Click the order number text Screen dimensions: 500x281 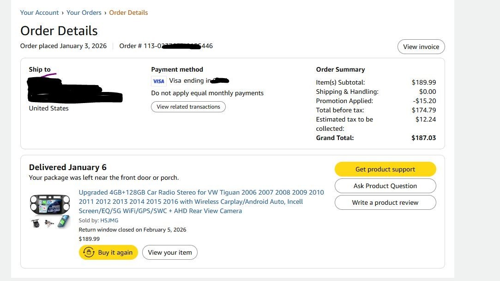pyautogui.click(x=166, y=46)
